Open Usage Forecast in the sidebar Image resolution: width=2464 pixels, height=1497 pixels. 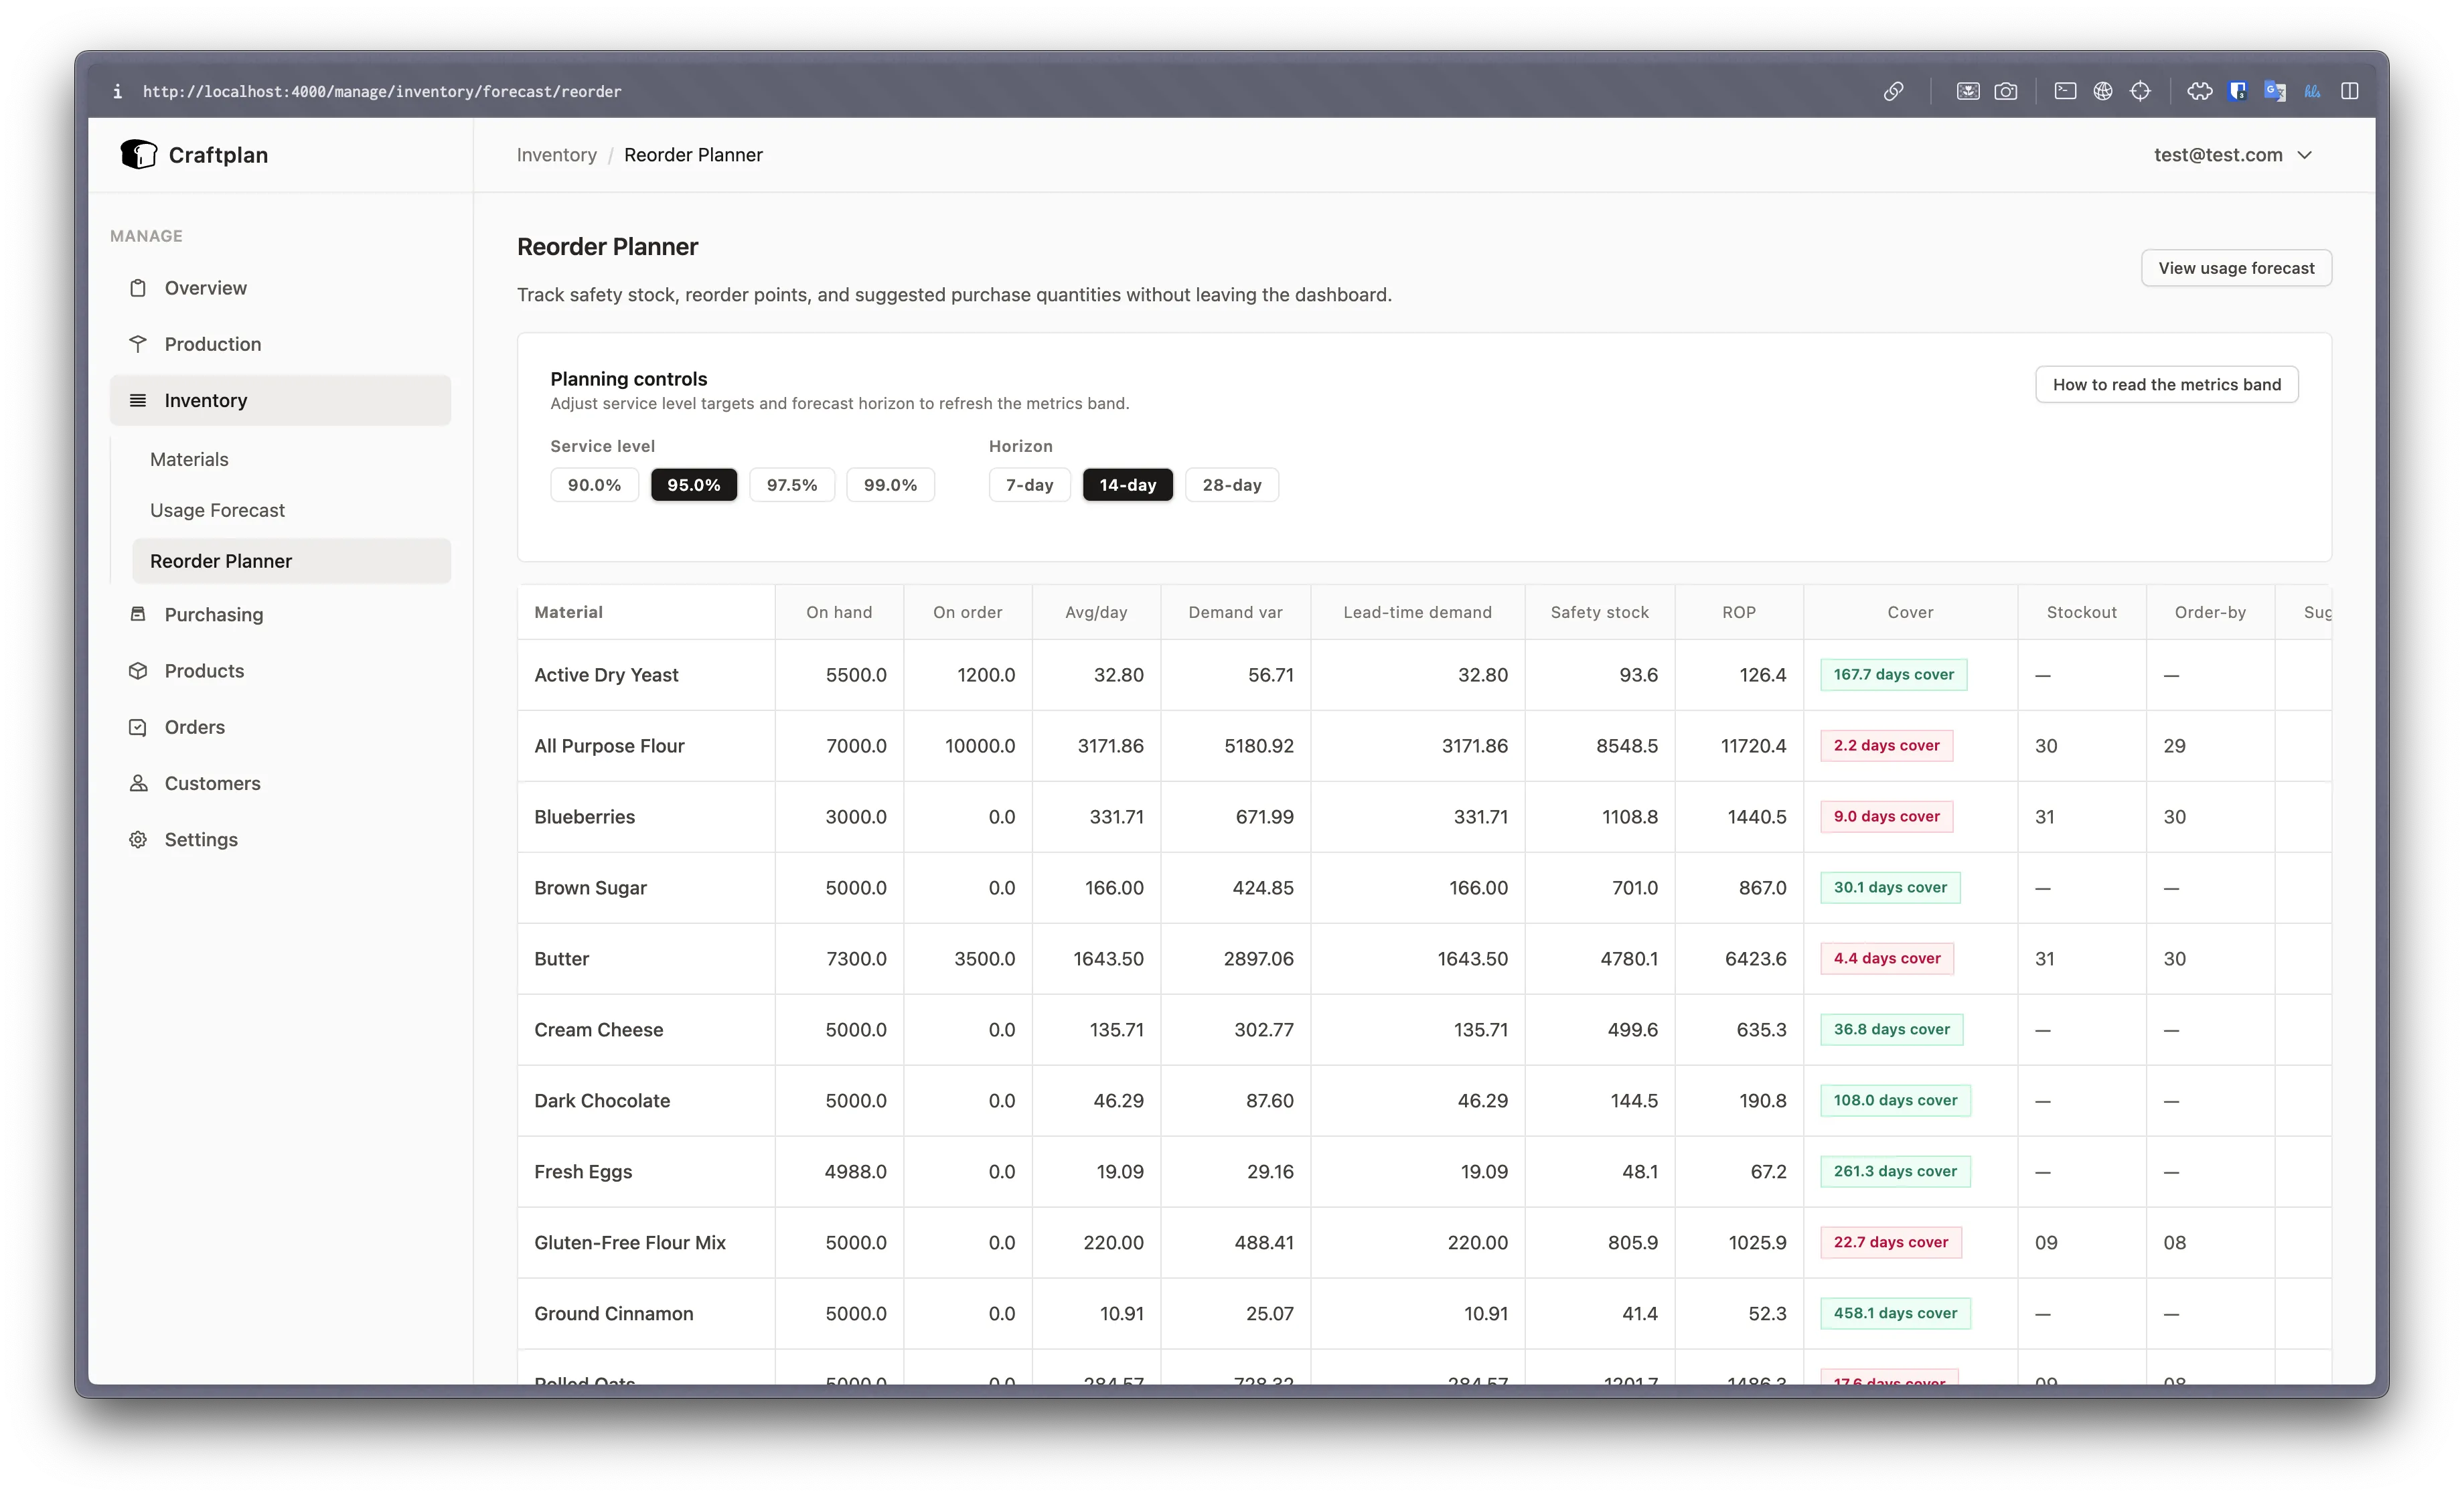(217, 510)
